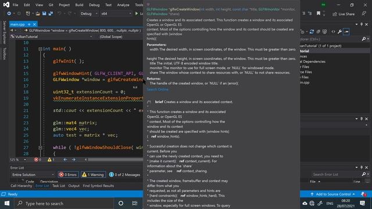
Task: Open the 125 % zoom level dropdown
Action: pyautogui.click(x=18, y=160)
